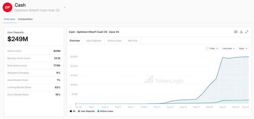Image resolution: width=254 pixels, height=119 pixels.
Task: Click the Lending Market Share row label
Action: [19, 87]
